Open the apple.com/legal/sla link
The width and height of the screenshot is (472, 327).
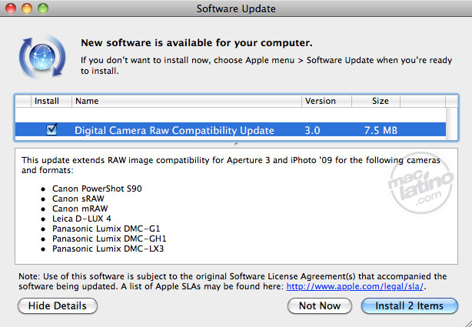click(355, 286)
